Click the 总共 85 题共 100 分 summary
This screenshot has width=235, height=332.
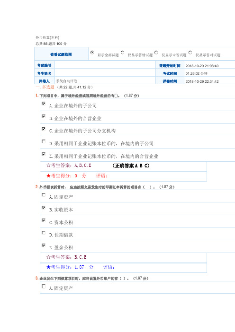51,44
